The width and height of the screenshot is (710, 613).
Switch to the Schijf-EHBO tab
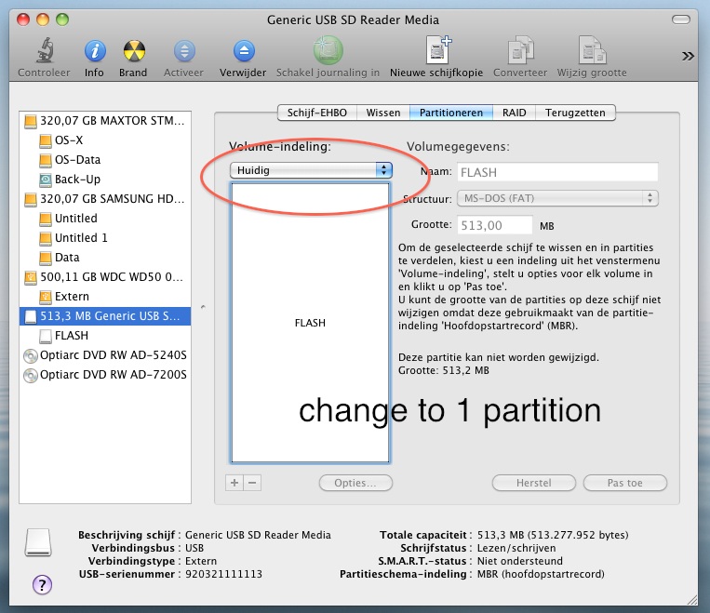click(x=317, y=113)
